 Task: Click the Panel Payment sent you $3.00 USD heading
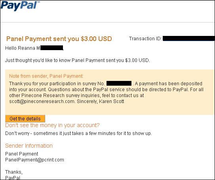coord(59,39)
